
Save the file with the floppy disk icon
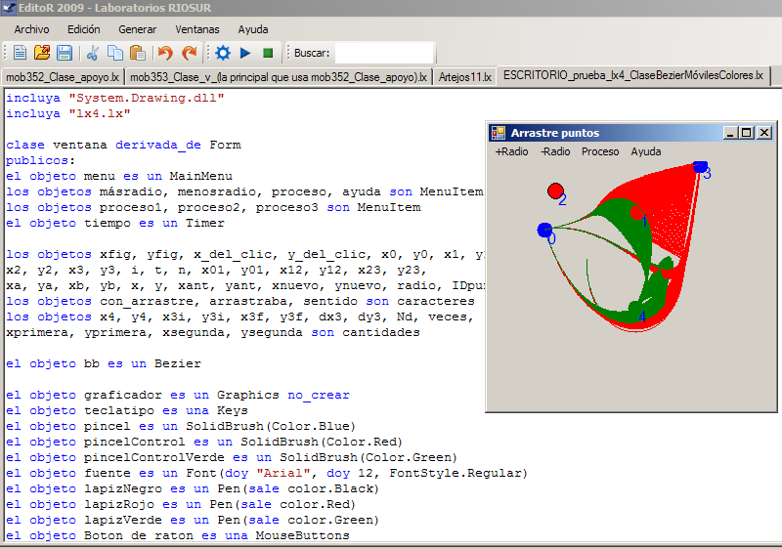click(65, 53)
